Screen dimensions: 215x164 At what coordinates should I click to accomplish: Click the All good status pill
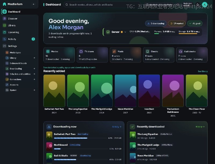[x=195, y=23]
